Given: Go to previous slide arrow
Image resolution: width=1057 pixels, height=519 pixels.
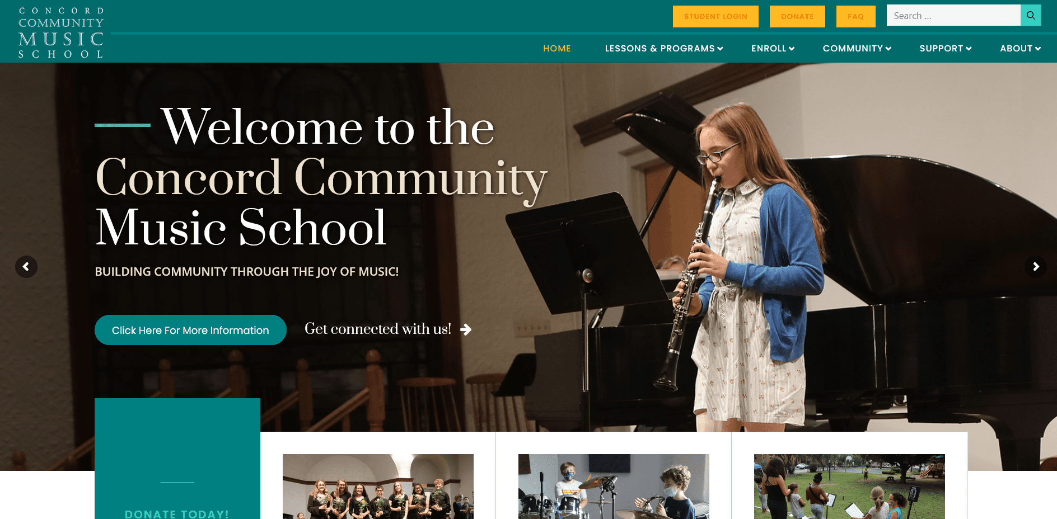Looking at the screenshot, I should pyautogui.click(x=26, y=267).
